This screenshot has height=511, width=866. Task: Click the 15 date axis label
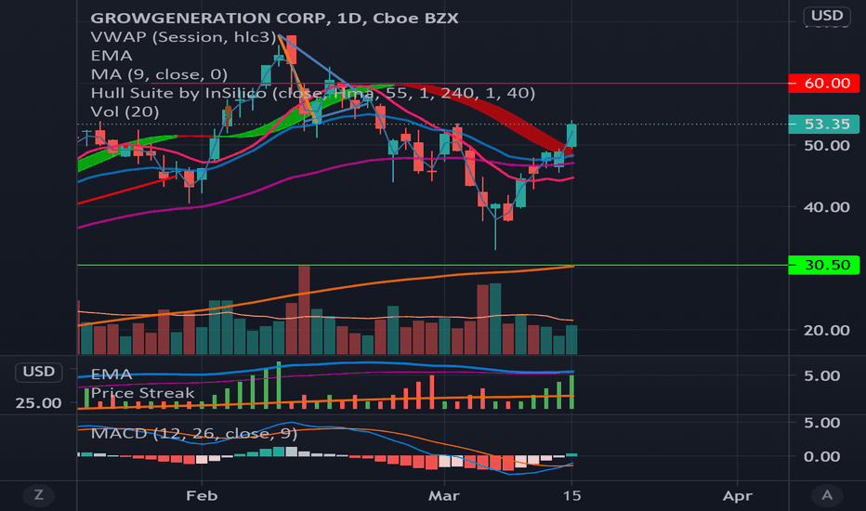(x=572, y=495)
